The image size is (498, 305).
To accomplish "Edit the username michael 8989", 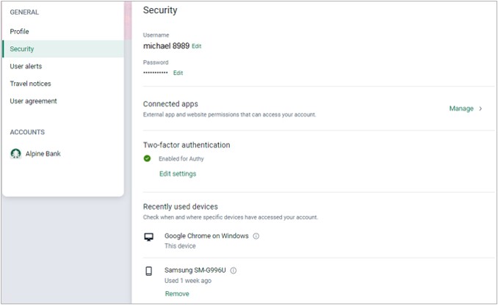I will coord(197,46).
